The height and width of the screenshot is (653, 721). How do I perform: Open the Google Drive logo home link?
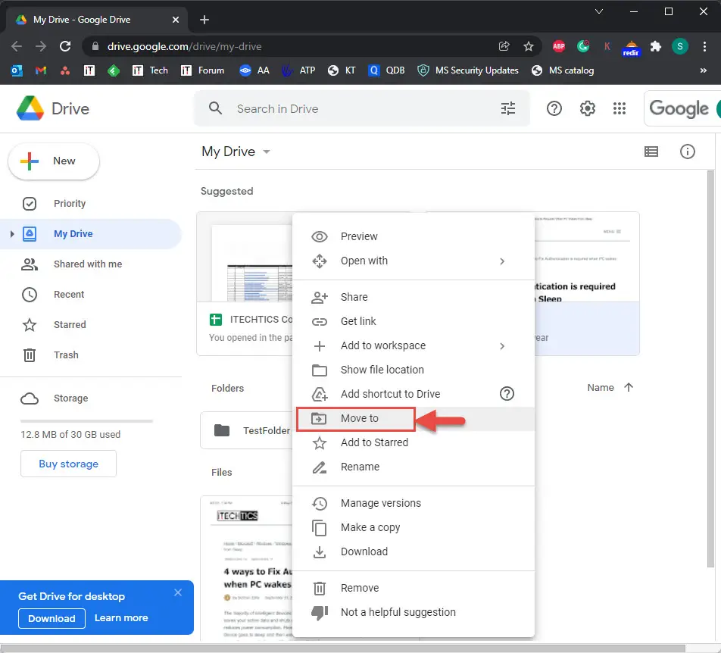click(x=52, y=108)
